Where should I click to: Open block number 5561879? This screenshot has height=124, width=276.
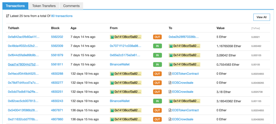(57, 55)
